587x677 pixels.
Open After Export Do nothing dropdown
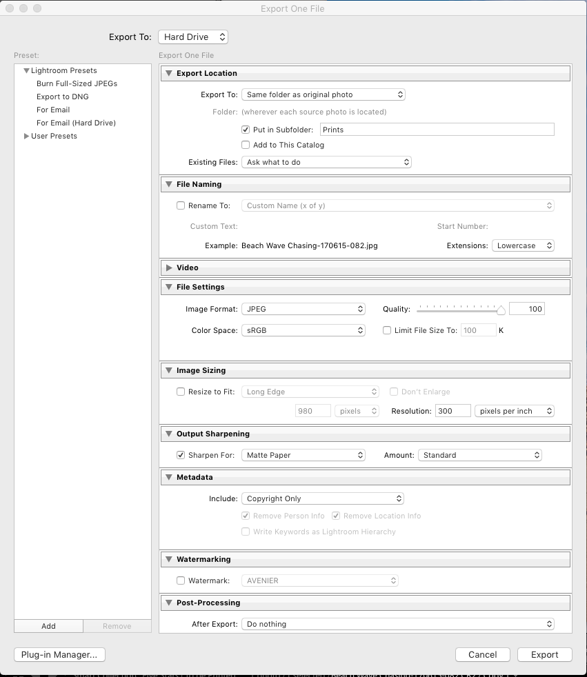398,624
